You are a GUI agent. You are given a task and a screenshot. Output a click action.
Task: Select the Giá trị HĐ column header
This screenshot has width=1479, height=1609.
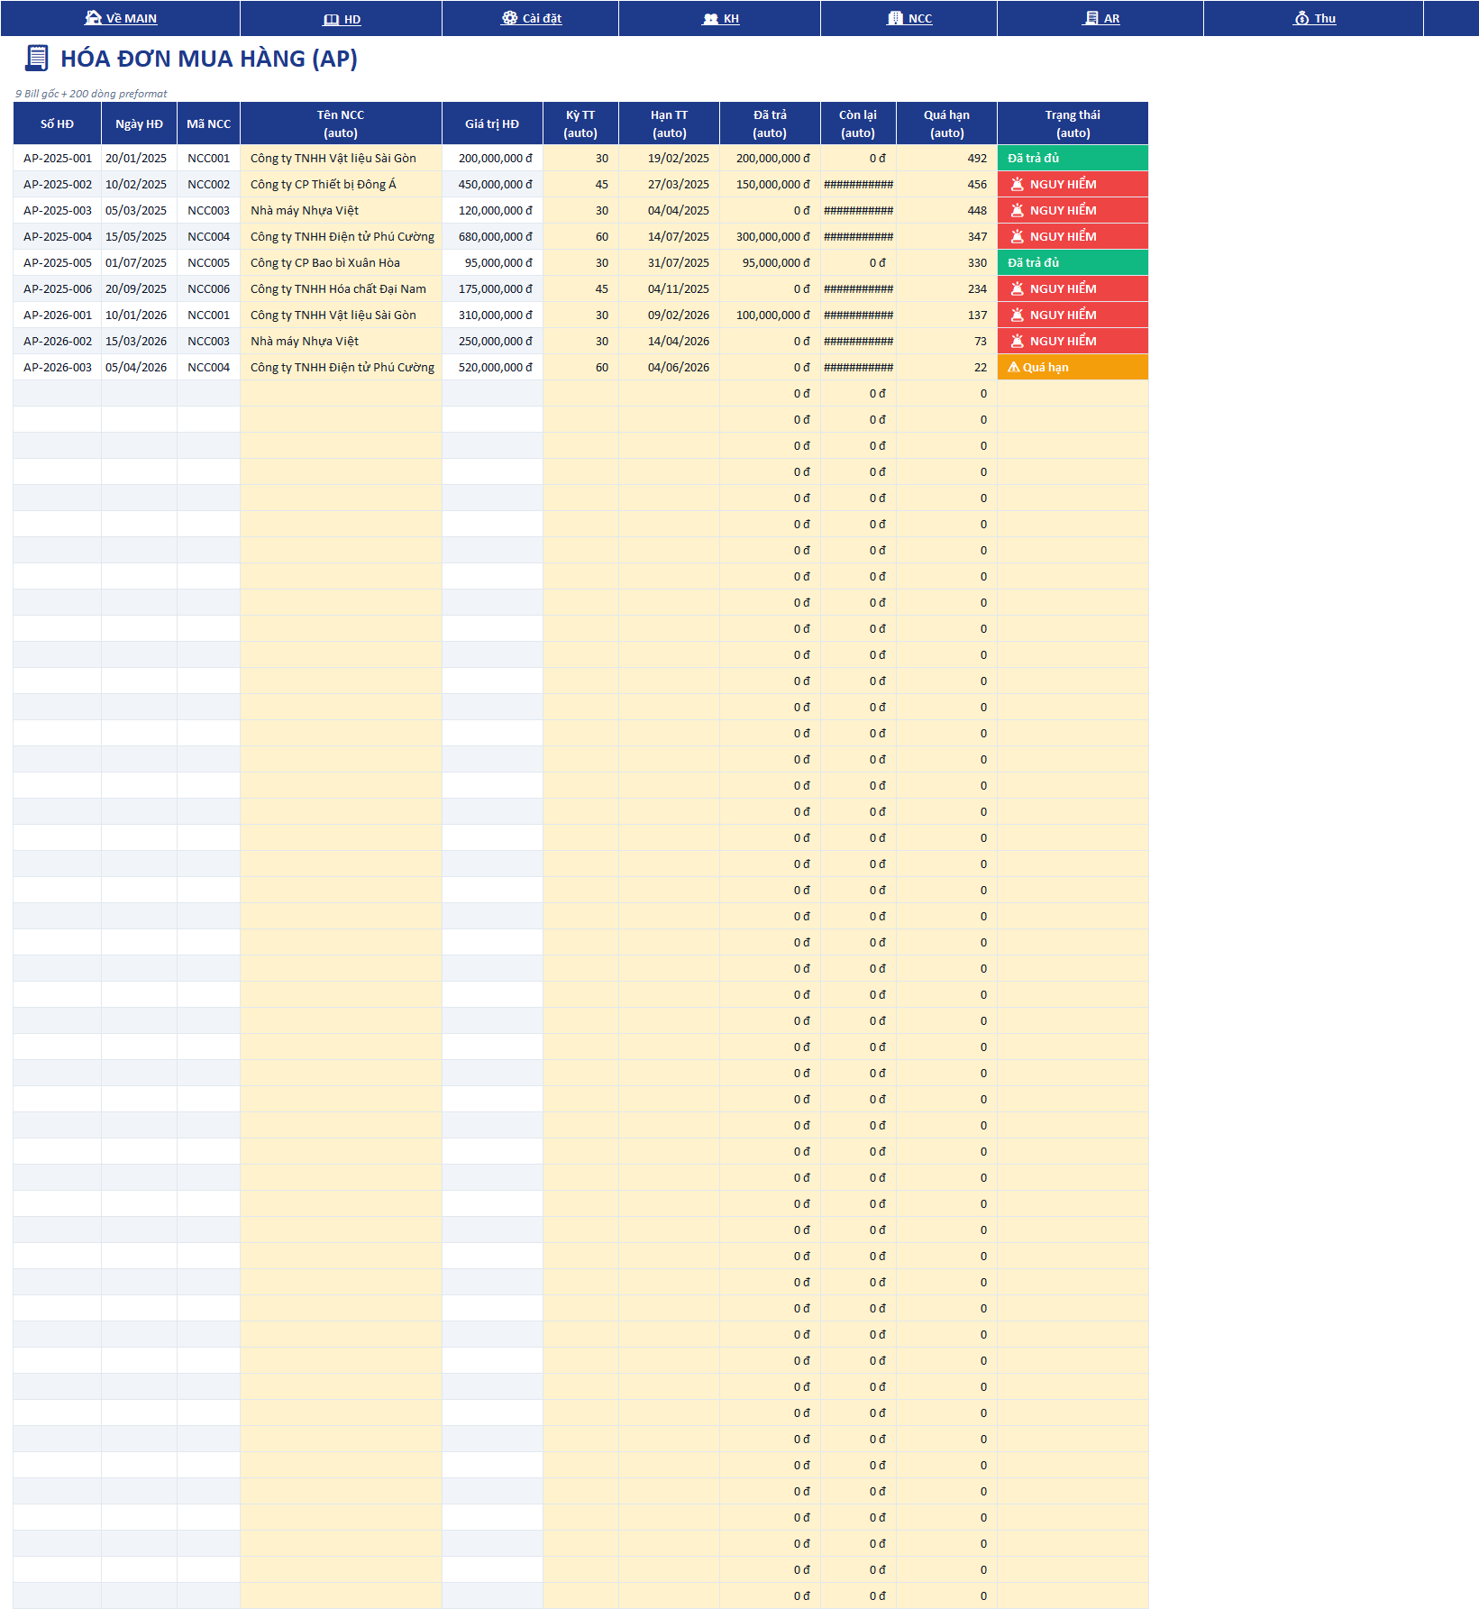(493, 123)
